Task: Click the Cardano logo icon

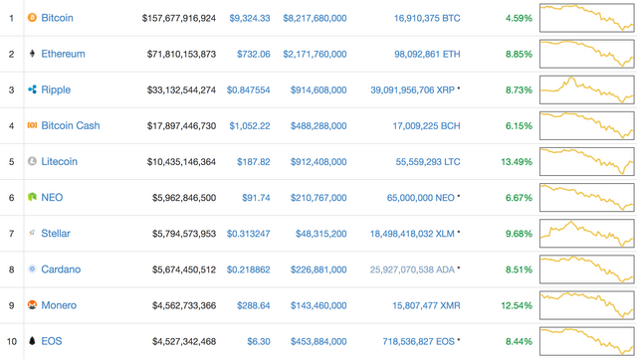Action: click(32, 269)
